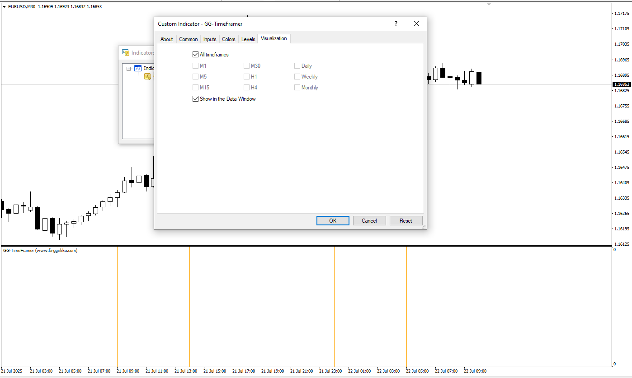Click the Reset button
This screenshot has width=632, height=378.
(406, 221)
